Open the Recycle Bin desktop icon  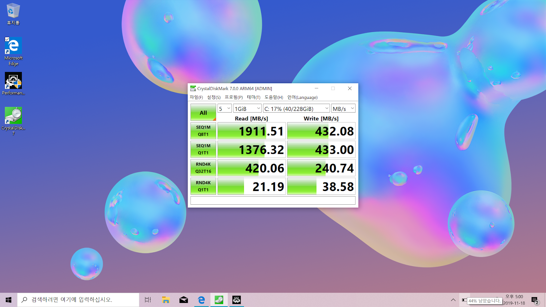[13, 14]
